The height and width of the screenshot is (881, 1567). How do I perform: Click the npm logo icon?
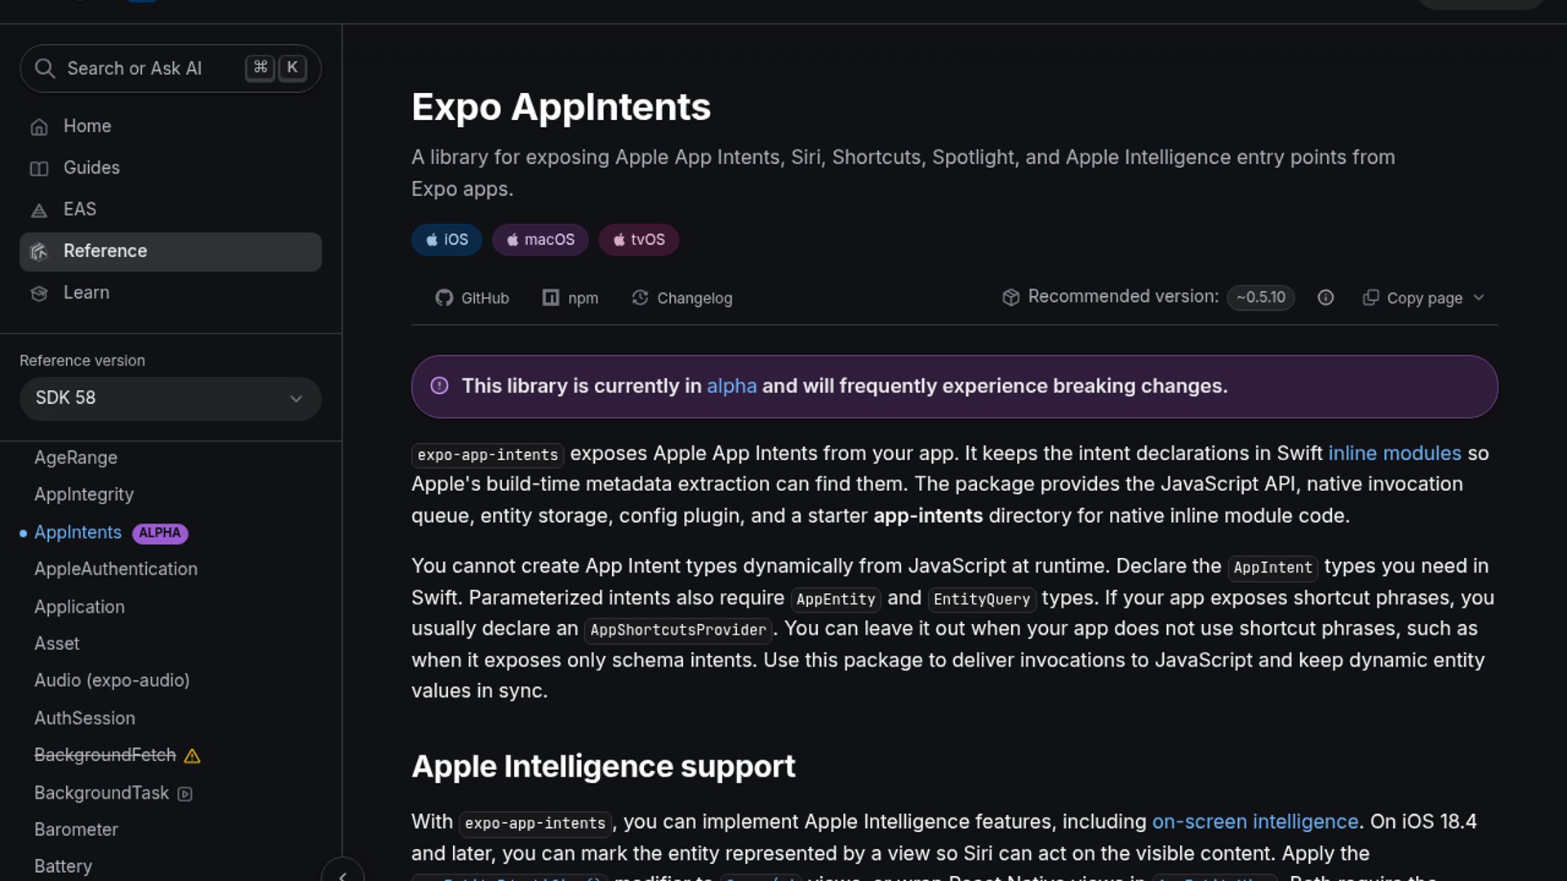[x=551, y=298]
